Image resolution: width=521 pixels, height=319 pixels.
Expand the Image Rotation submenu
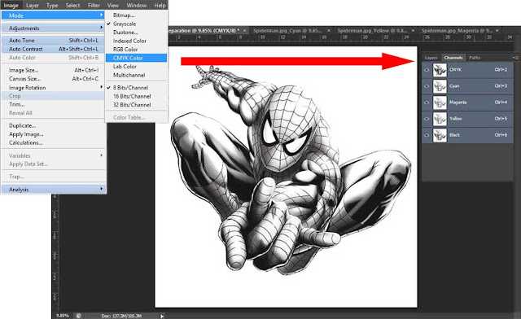click(53, 87)
